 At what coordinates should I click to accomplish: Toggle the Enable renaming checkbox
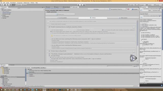pyautogui.click(x=49, y=27)
